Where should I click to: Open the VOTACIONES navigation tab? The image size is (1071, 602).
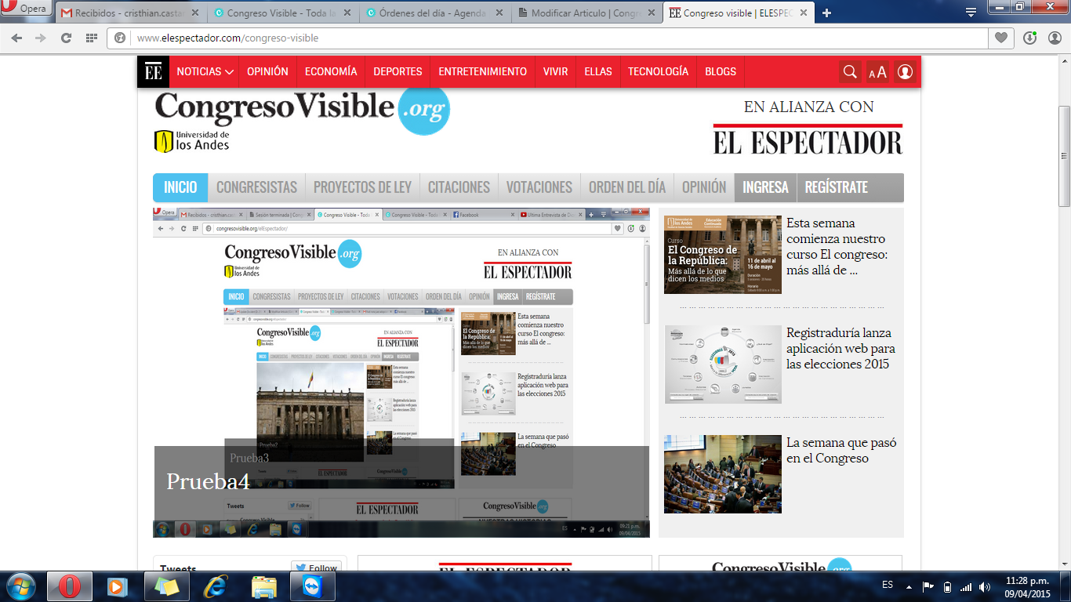tap(539, 187)
